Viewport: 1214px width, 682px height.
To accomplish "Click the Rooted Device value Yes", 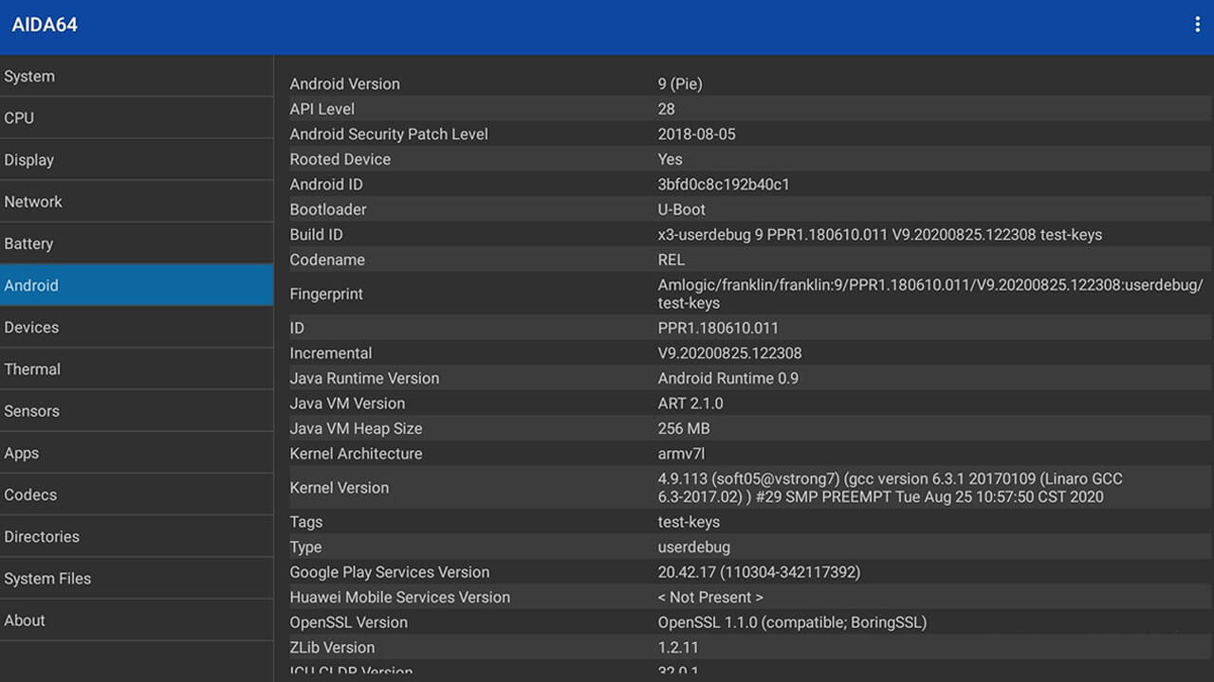I will (x=670, y=159).
